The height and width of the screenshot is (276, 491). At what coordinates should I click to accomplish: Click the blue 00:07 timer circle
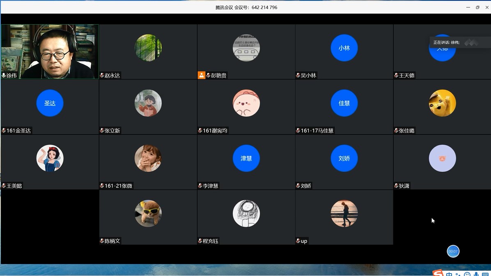pyautogui.click(x=453, y=251)
